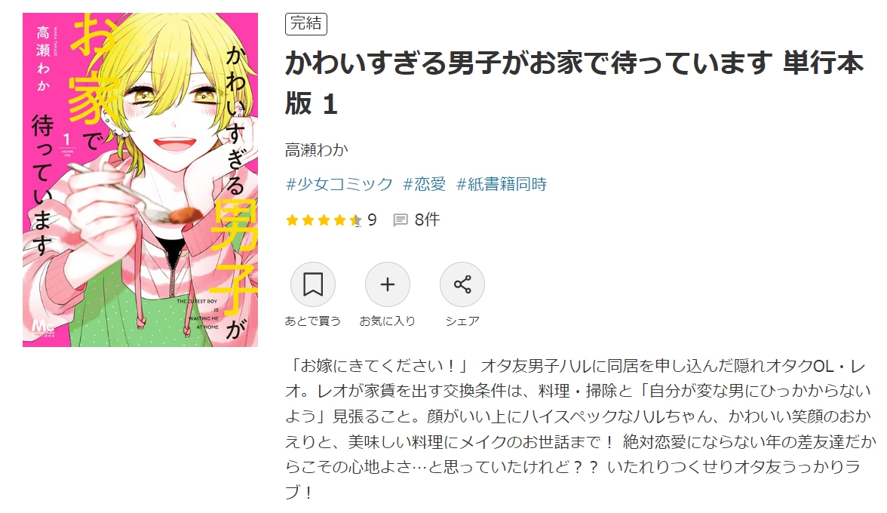887x513 pixels.
Task: Click the お気に入り label
Action: (x=388, y=321)
